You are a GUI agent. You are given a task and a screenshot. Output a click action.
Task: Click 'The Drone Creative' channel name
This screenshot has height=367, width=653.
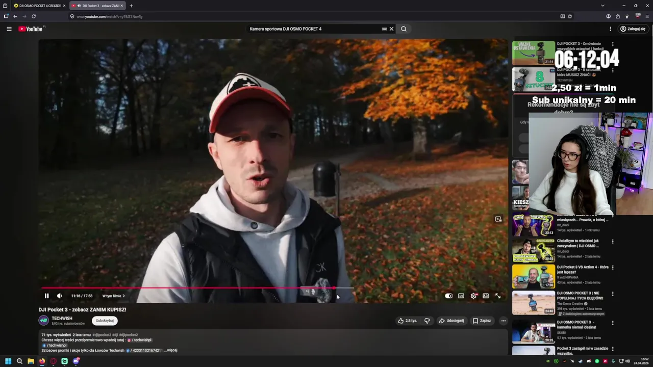(570, 304)
